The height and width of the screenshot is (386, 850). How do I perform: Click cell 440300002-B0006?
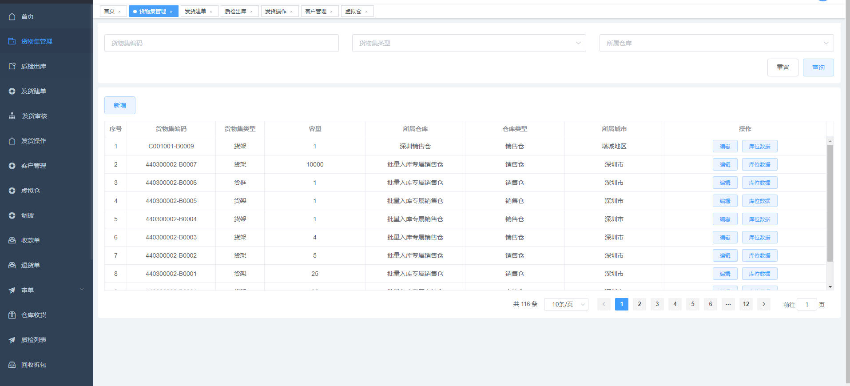tap(171, 183)
